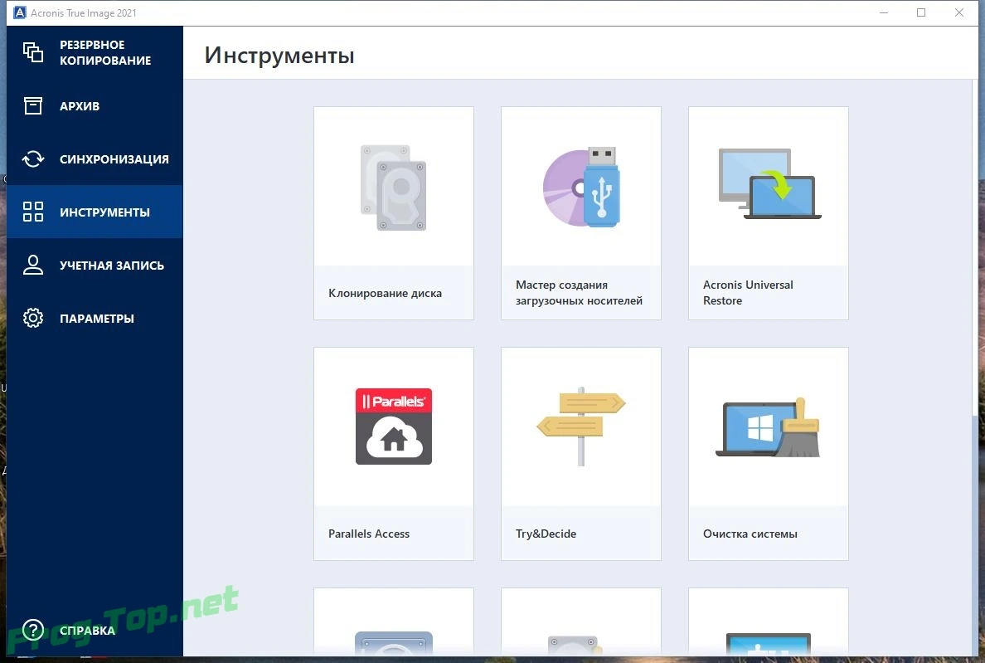This screenshot has width=985, height=663.
Task: Maximize the Acronis True Image window
Action: [921, 12]
